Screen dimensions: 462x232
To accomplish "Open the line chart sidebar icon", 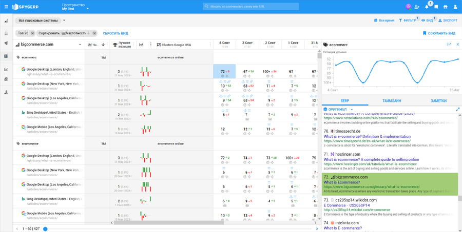I will coord(6,70).
